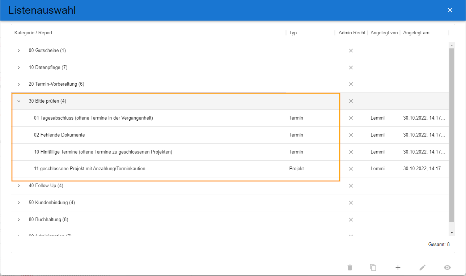Click the scrollbar up arrow
Screen dimensions: 466x276
coord(452,46)
